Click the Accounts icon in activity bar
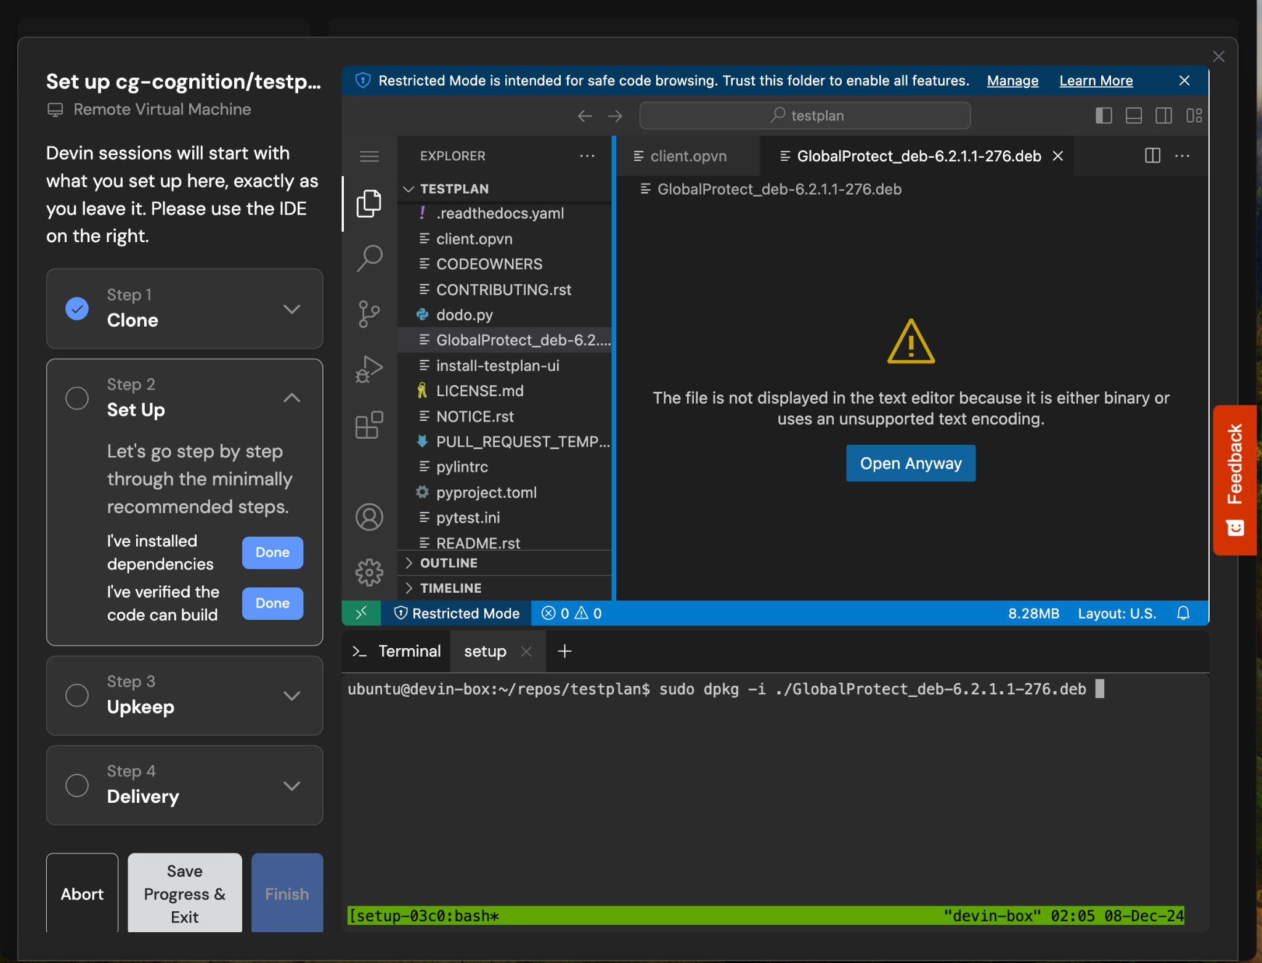 [x=369, y=517]
